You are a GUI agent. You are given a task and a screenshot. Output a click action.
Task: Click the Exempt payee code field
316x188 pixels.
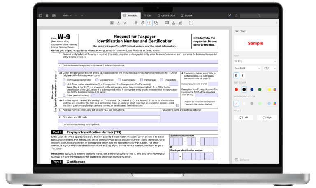(x=213, y=84)
